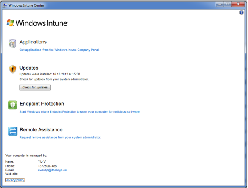The image size is (248, 188).
Task: Click the 'Updates were installed: 16.10.2012' text
Action: point(50,74)
